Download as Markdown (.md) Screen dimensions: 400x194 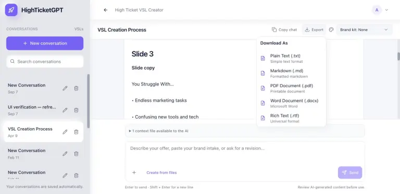[291, 73]
